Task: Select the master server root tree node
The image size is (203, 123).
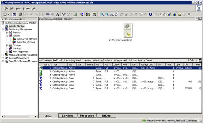Action: point(21,23)
